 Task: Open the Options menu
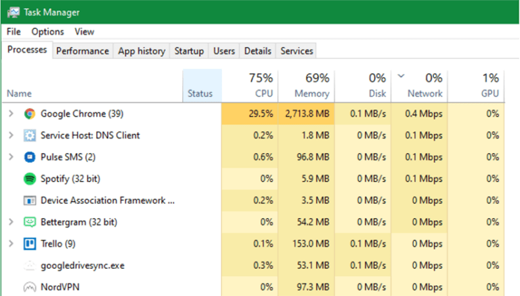[x=47, y=32]
